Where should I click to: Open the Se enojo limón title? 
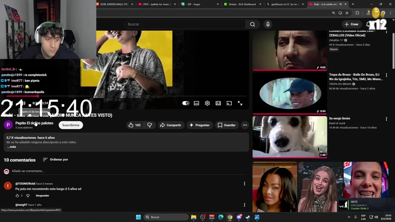(339, 118)
